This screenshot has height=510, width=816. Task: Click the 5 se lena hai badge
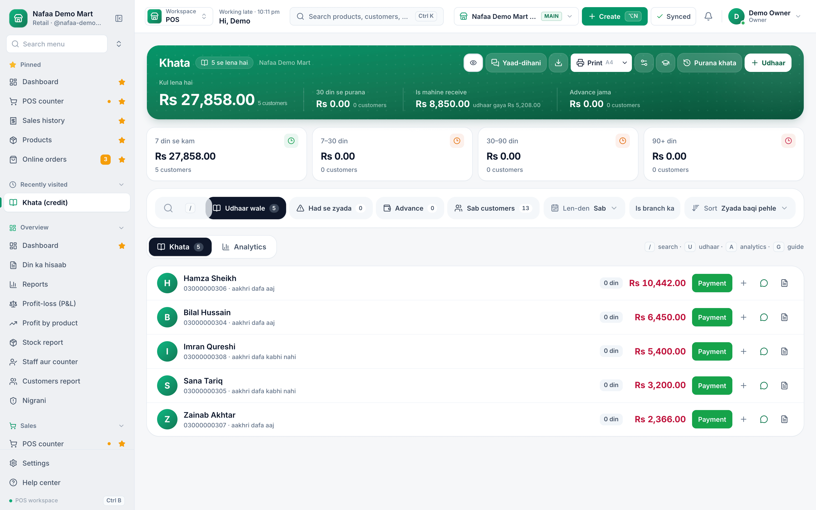[x=224, y=63]
